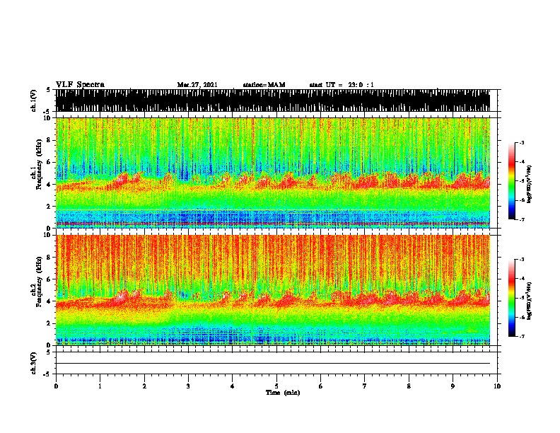Click the date text "Mar.27, 2021"

197,85
